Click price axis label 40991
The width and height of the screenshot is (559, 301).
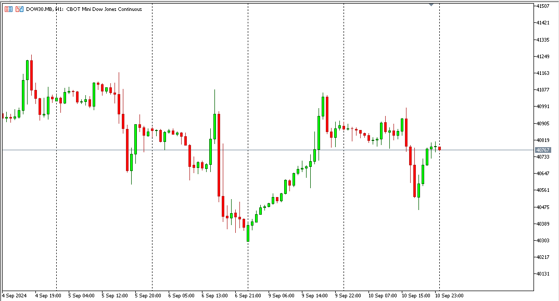tap(543, 107)
